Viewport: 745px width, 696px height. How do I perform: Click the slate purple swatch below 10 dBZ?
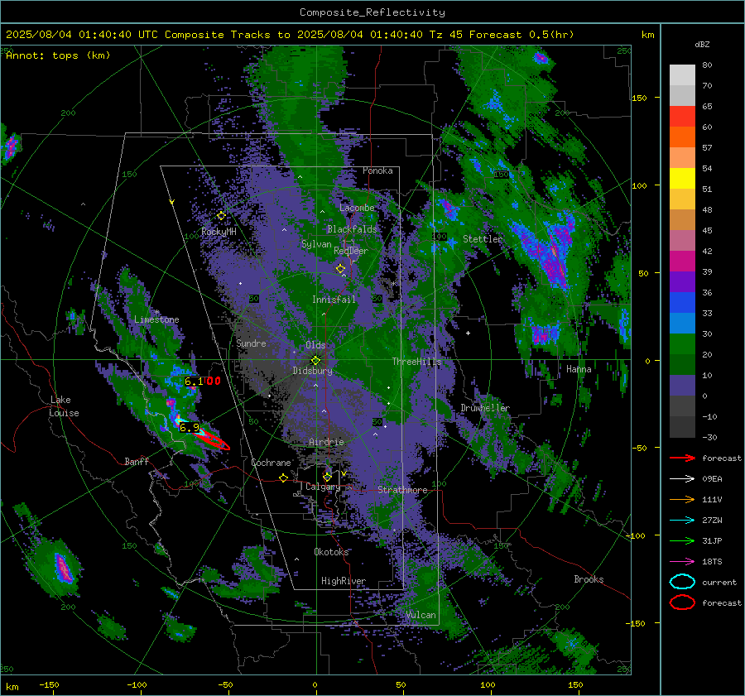[x=682, y=386]
